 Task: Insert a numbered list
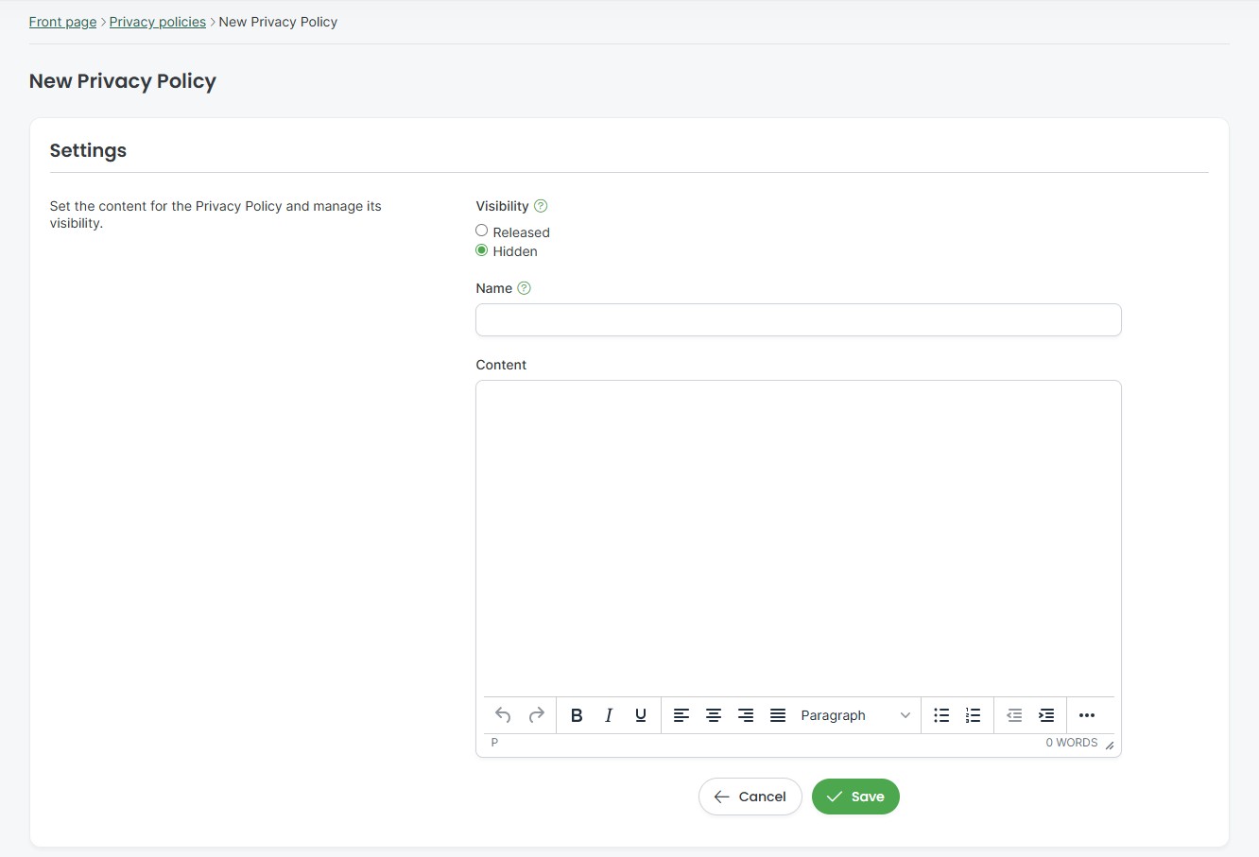(974, 715)
